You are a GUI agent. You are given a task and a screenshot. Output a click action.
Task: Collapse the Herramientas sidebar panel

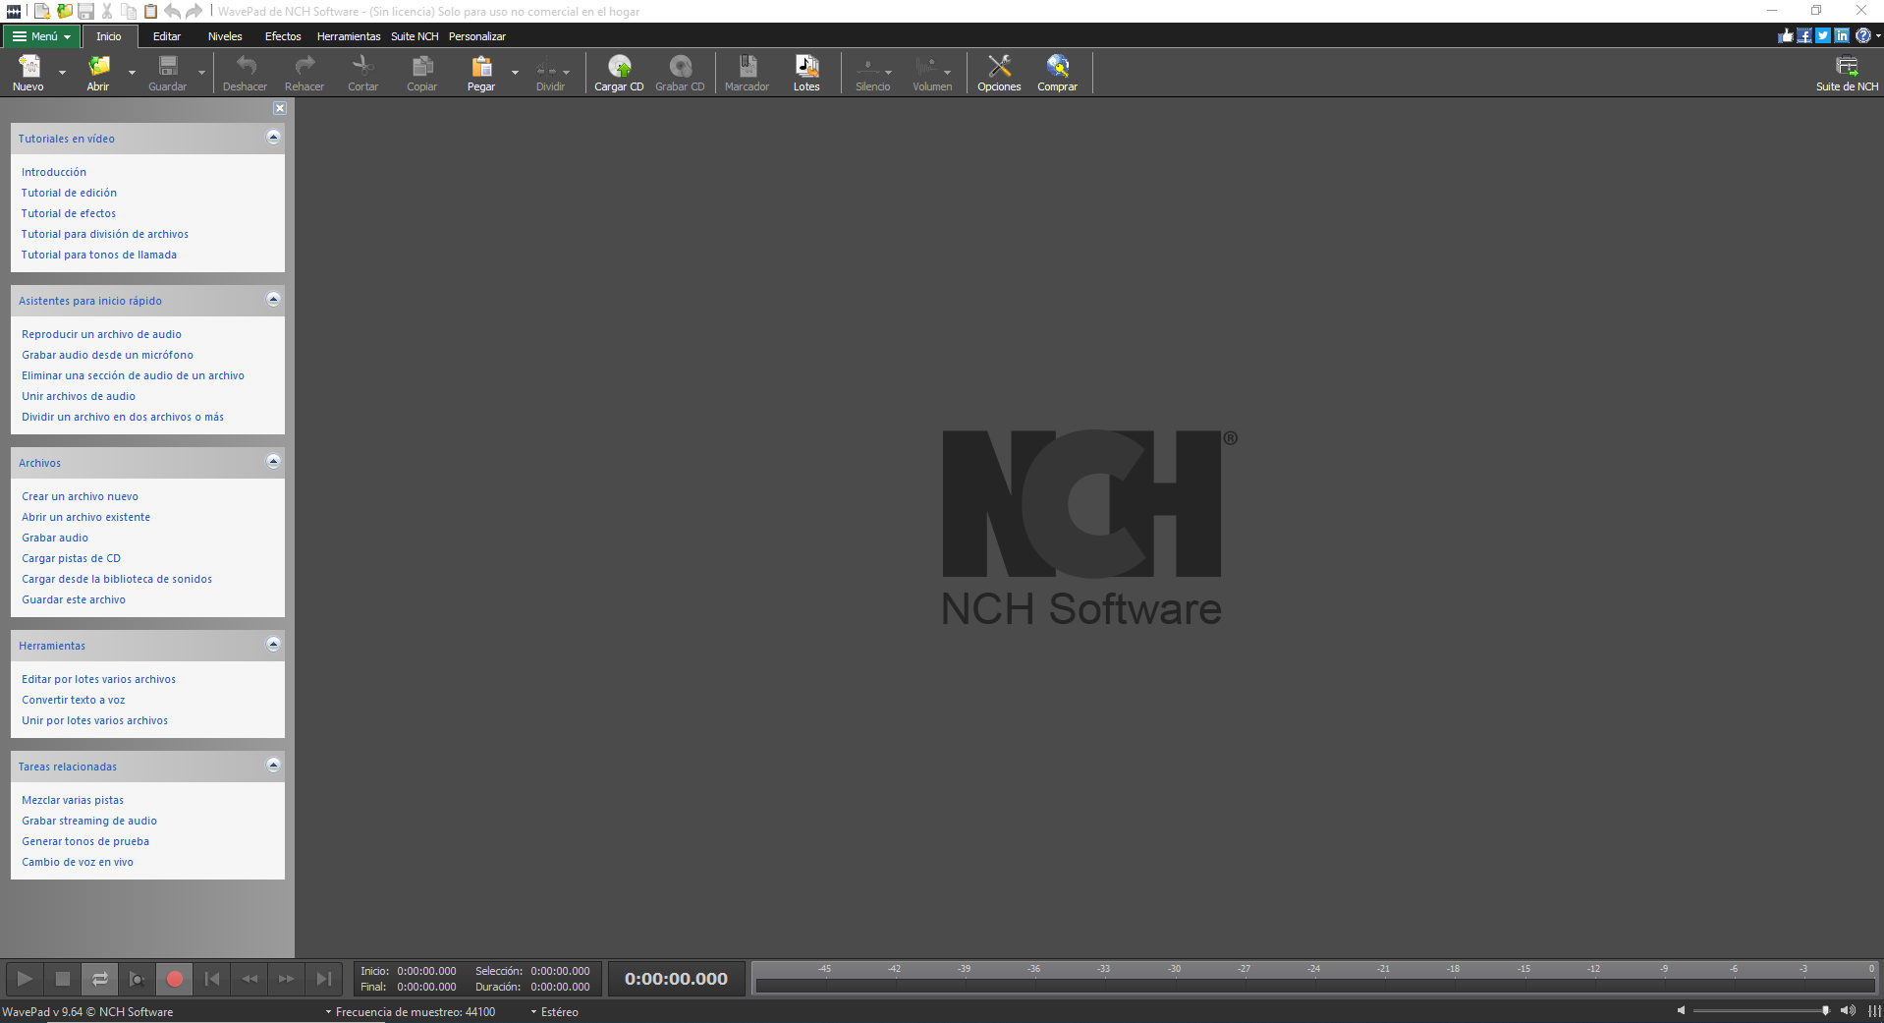click(x=274, y=645)
